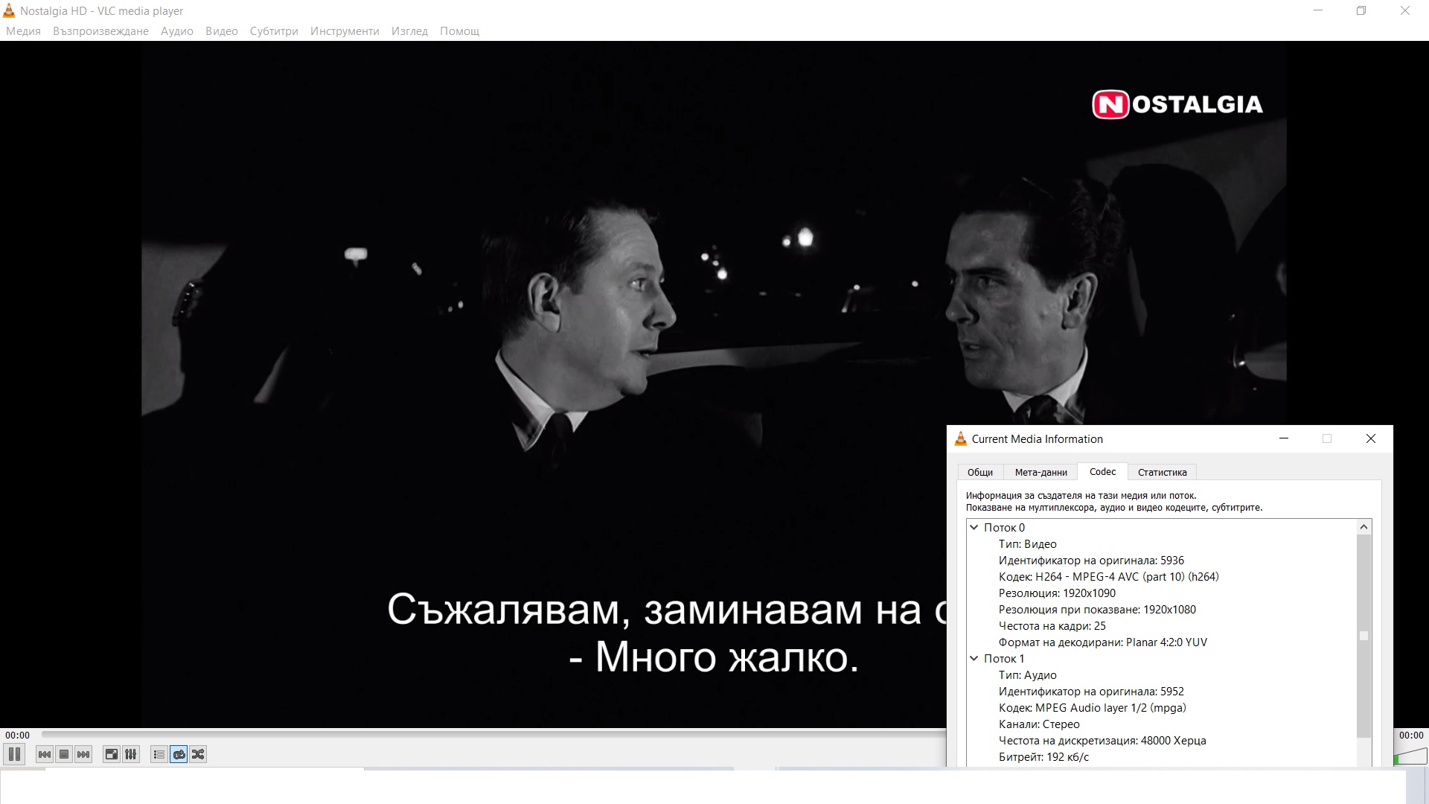Screen dimensions: 1429x804
Task: Select Битрейт: 192 кб/с row
Action: coord(1043,757)
